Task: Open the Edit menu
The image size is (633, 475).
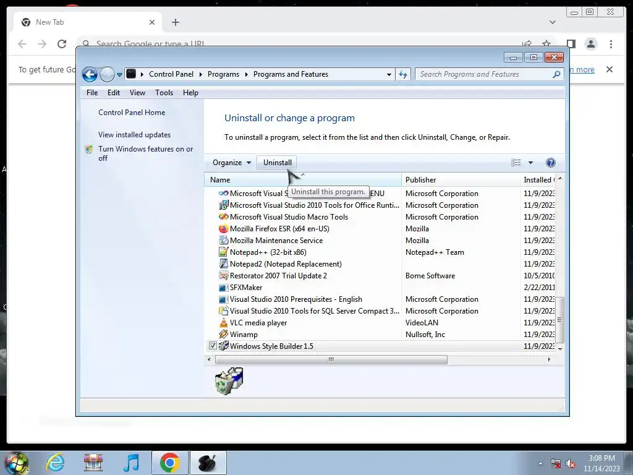Action: coord(114,93)
